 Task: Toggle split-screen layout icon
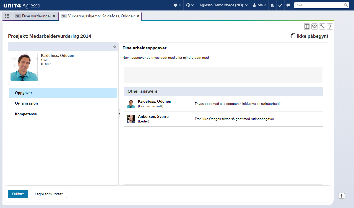(306, 26)
